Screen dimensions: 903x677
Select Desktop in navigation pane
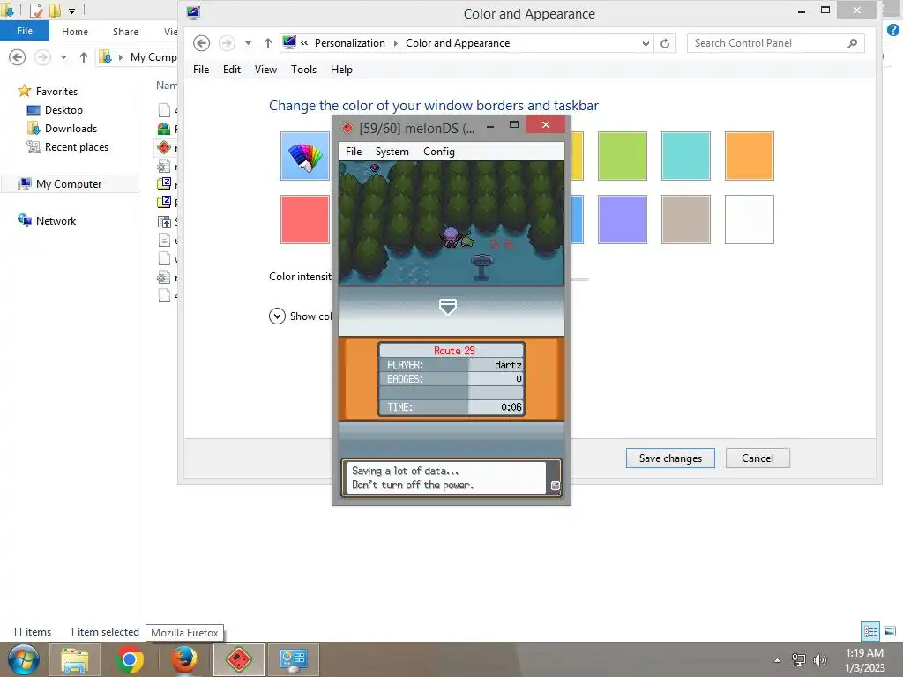(x=63, y=110)
